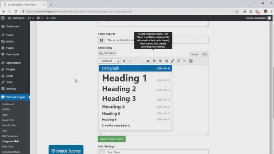
Task: Choose Heading 4 format
Action: point(135,107)
